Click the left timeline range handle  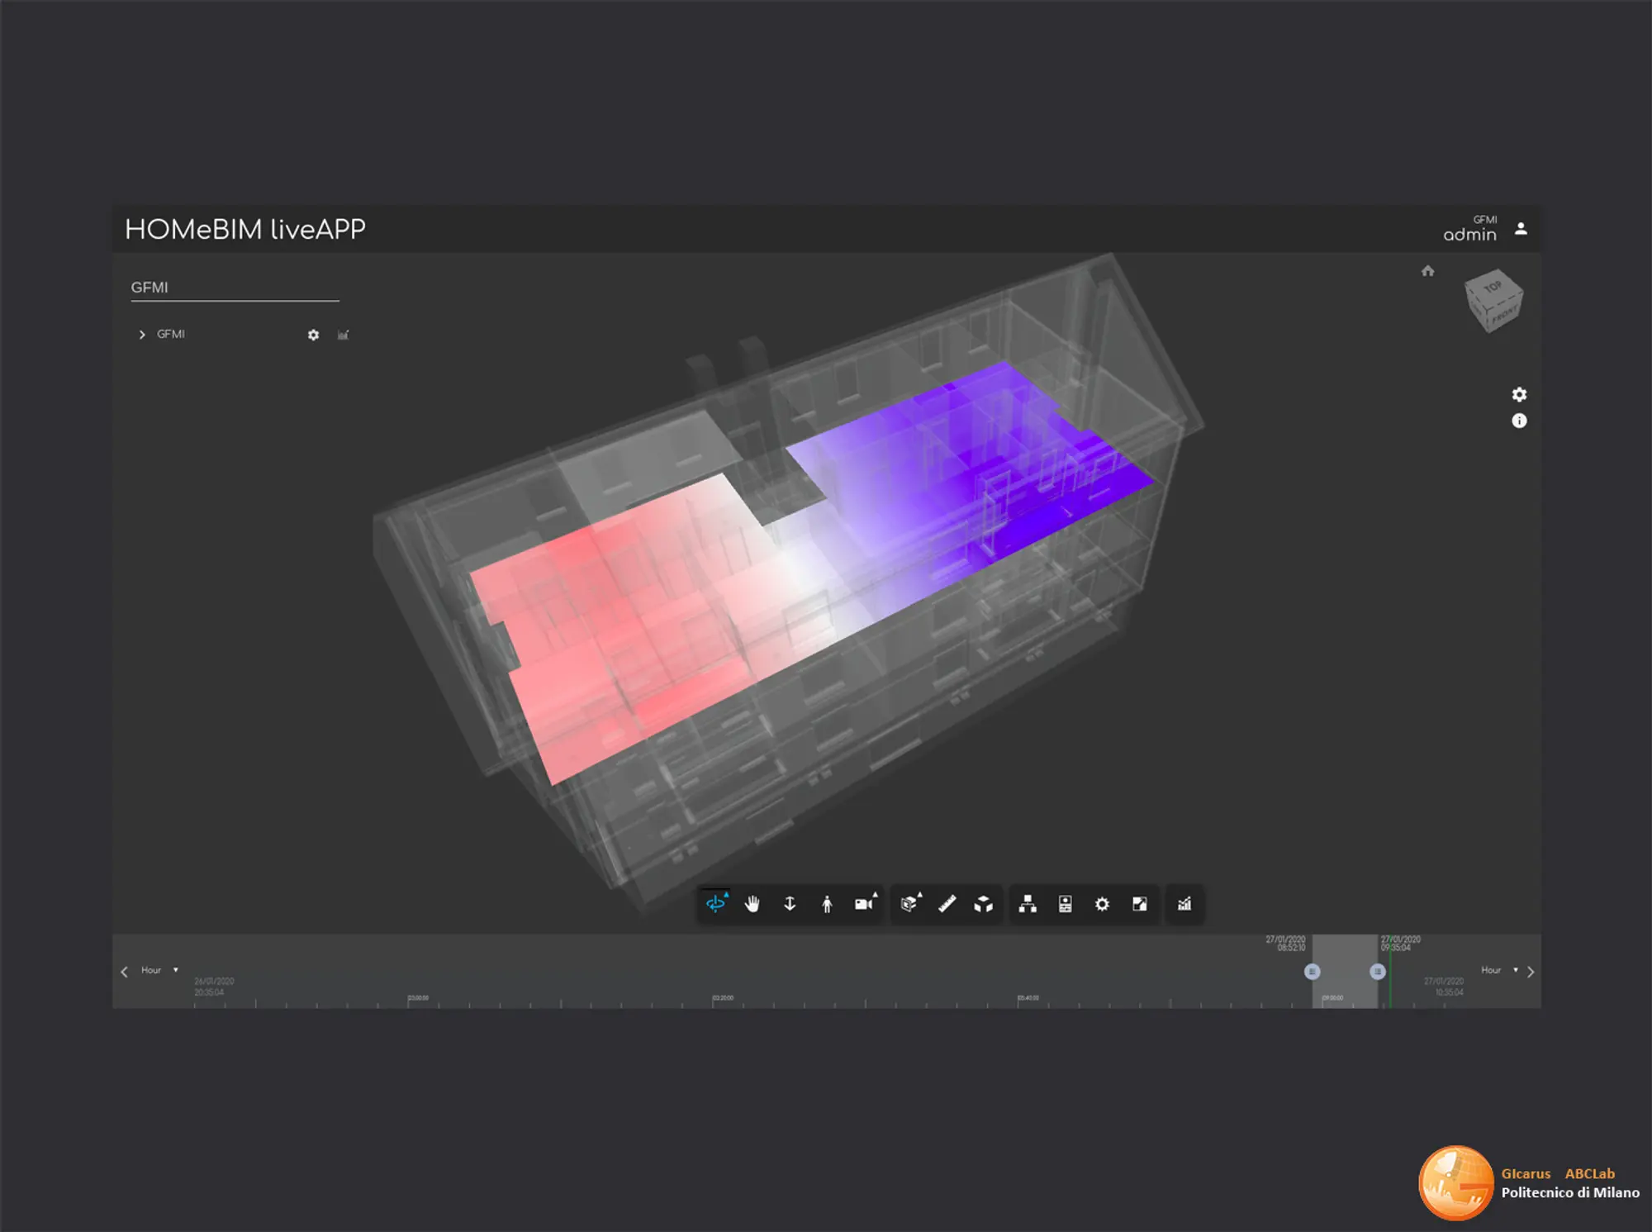click(x=1312, y=972)
